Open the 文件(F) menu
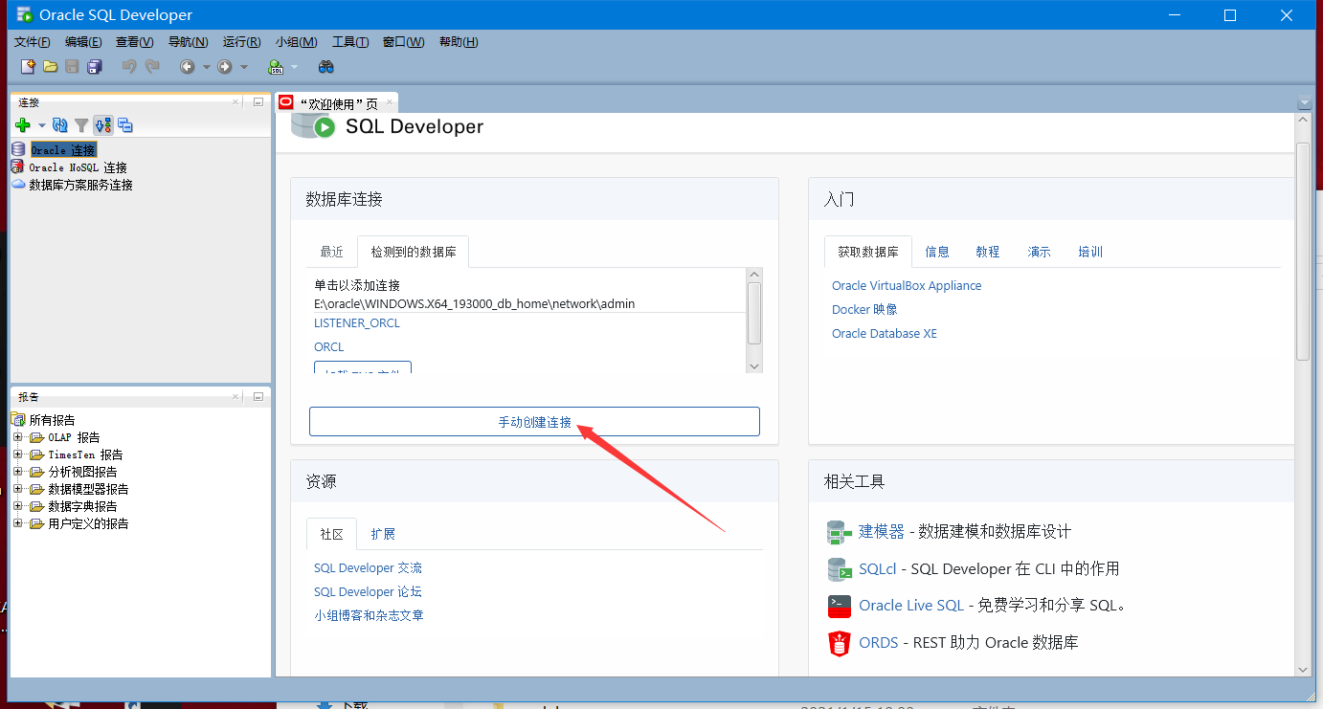Viewport: 1323px width, 709px height. click(x=33, y=42)
